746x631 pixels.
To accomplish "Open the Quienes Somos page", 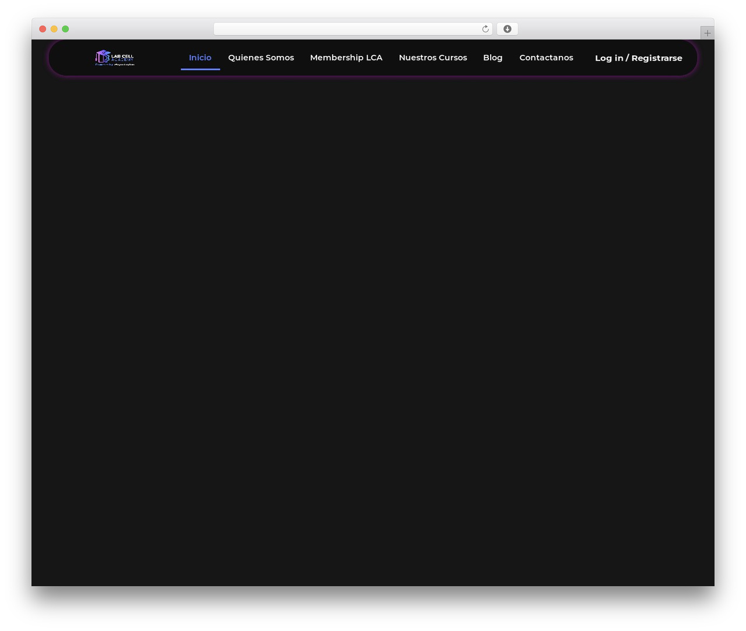I will 261,58.
